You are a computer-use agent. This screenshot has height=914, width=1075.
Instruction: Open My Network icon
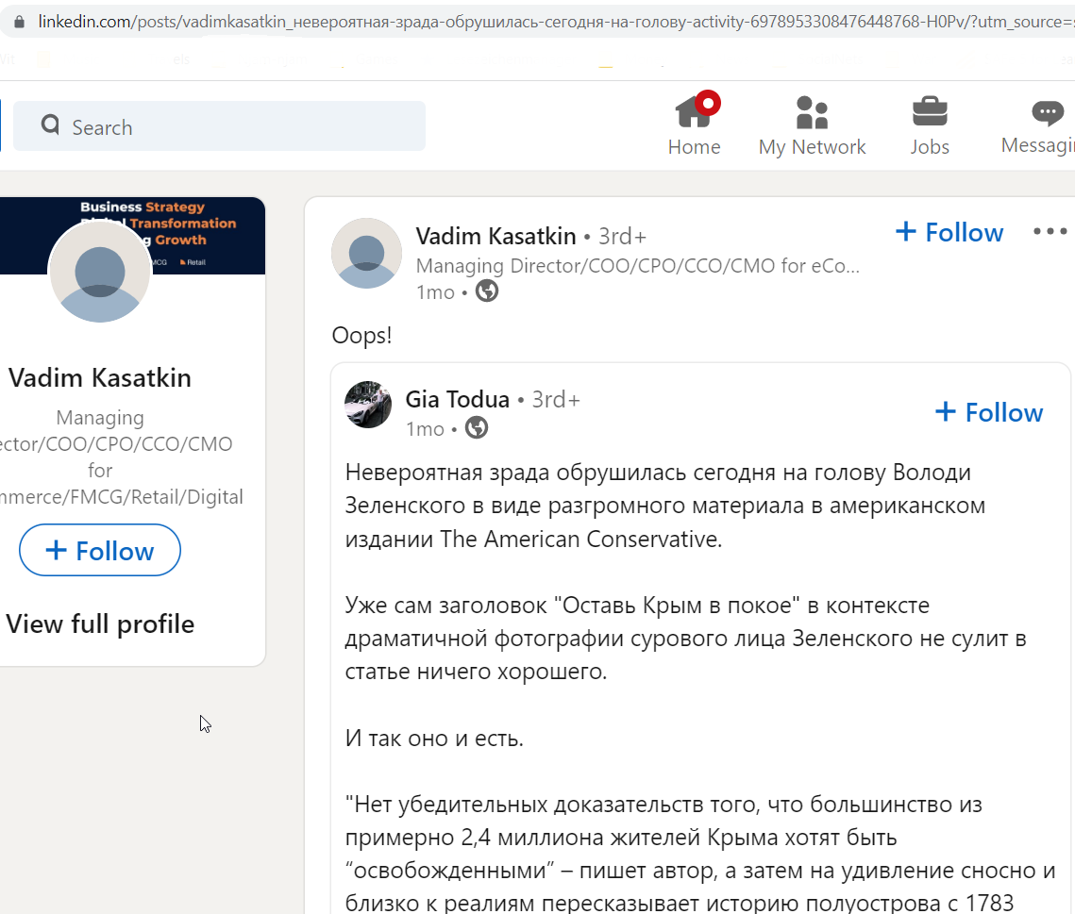812,112
